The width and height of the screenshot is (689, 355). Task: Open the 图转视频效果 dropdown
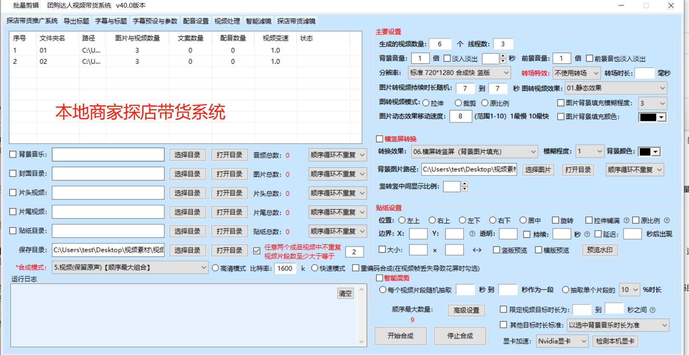pyautogui.click(x=616, y=88)
